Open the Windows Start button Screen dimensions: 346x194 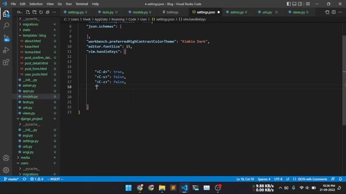pyautogui.click(x=129, y=188)
